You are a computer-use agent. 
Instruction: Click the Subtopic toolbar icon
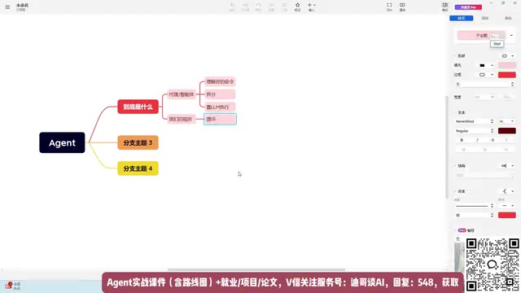coord(245,7)
